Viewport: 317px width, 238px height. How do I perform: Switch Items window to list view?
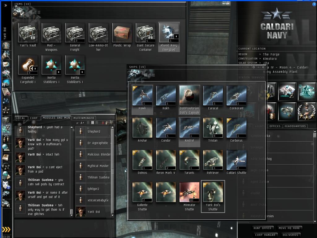pos(39,12)
